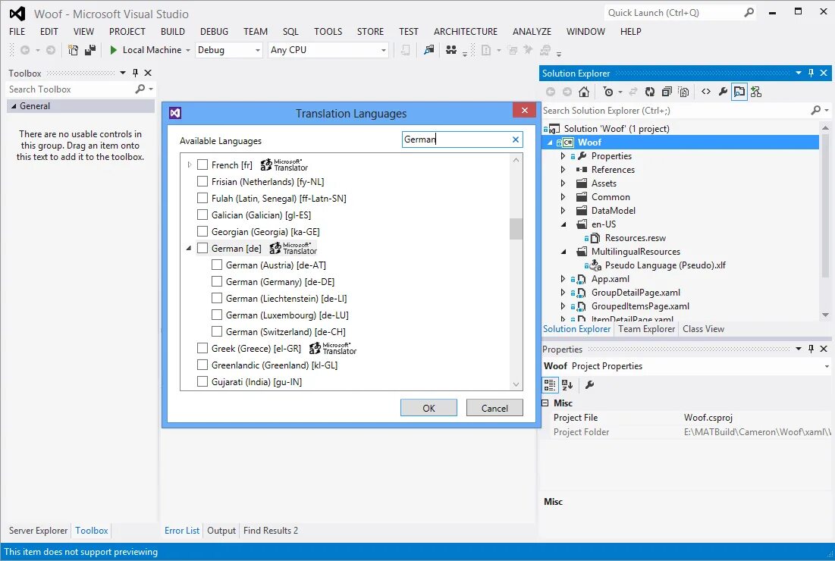Screen dimensions: 835x561
Task: Open the TOOLS menu
Action: coord(328,31)
